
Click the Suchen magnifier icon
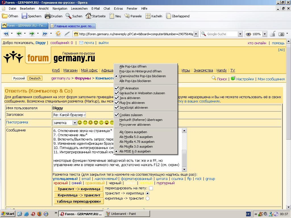tap(68, 16)
